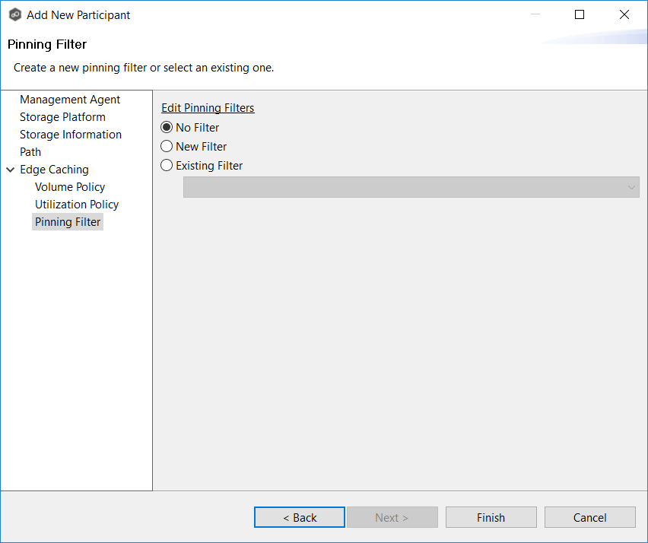Open the Storage Platform step
Image resolution: width=648 pixels, height=543 pixels.
click(x=62, y=117)
